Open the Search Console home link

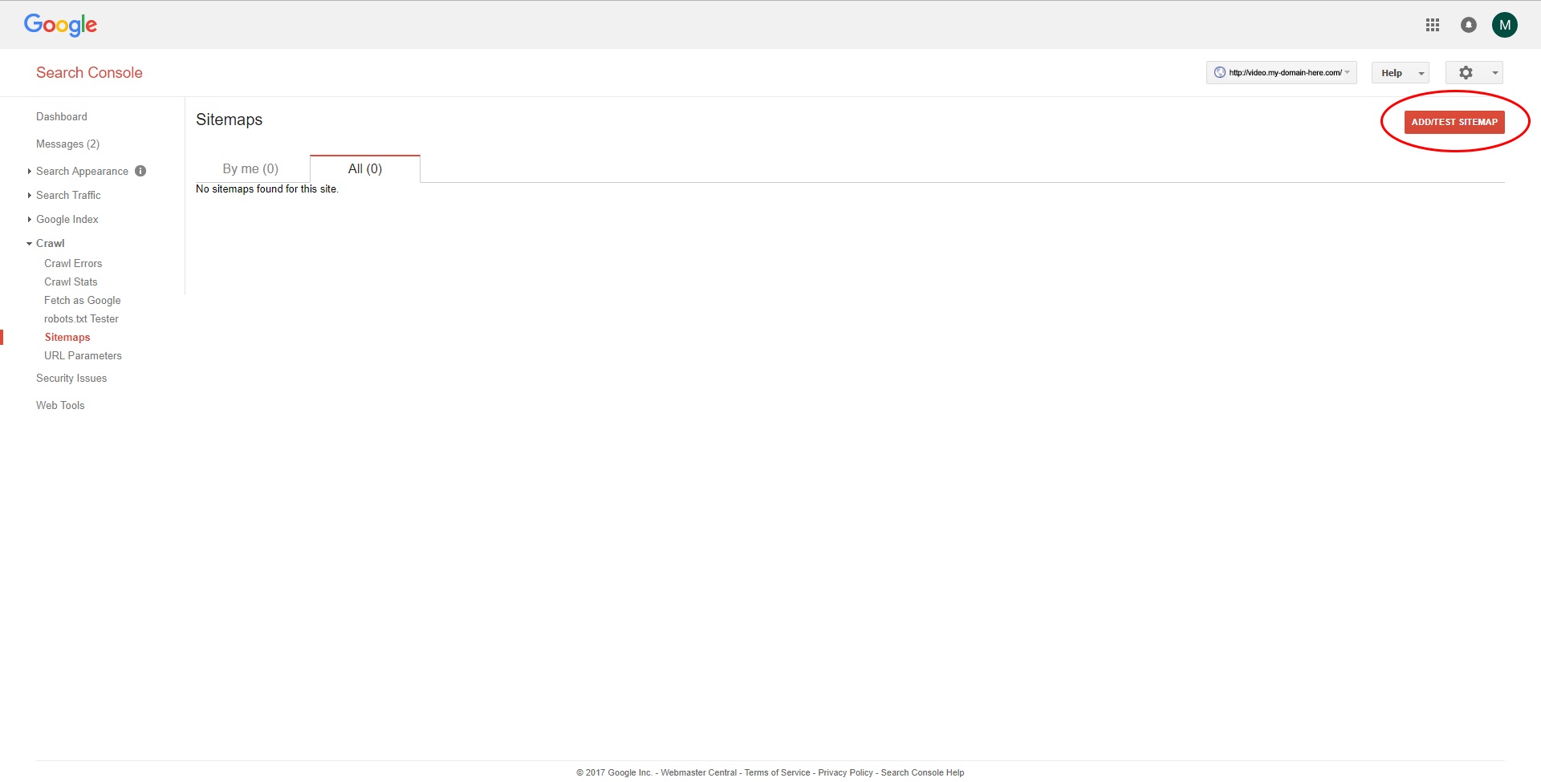pos(89,73)
